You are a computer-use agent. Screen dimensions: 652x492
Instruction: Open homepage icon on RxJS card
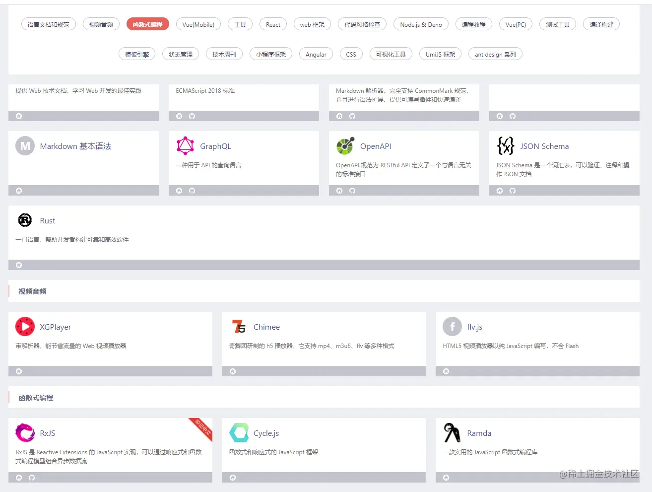(19, 478)
